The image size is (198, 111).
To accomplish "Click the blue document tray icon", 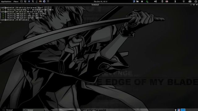I will 134,1.
